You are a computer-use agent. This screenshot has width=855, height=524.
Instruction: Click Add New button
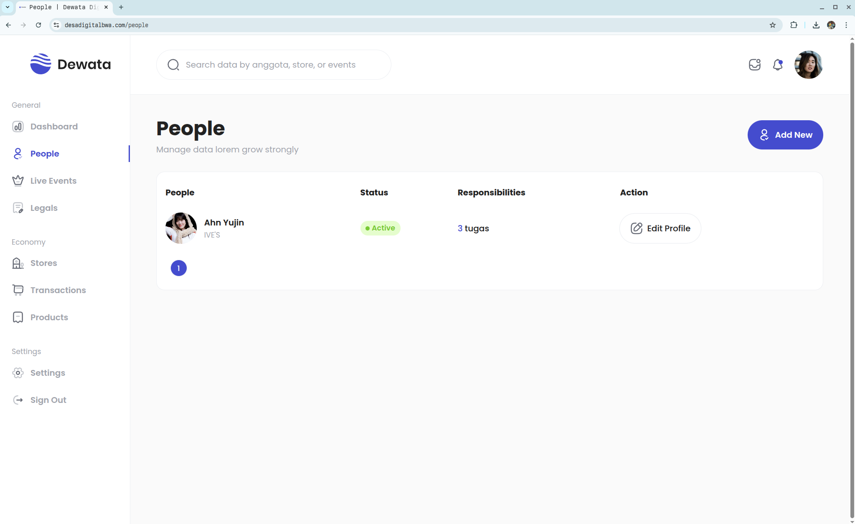tap(785, 135)
